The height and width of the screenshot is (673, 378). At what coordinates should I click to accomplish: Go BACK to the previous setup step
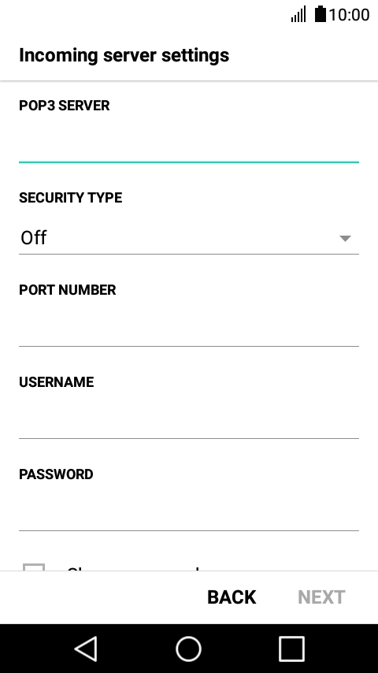(232, 597)
